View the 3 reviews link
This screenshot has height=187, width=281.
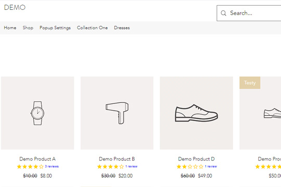[52, 166]
